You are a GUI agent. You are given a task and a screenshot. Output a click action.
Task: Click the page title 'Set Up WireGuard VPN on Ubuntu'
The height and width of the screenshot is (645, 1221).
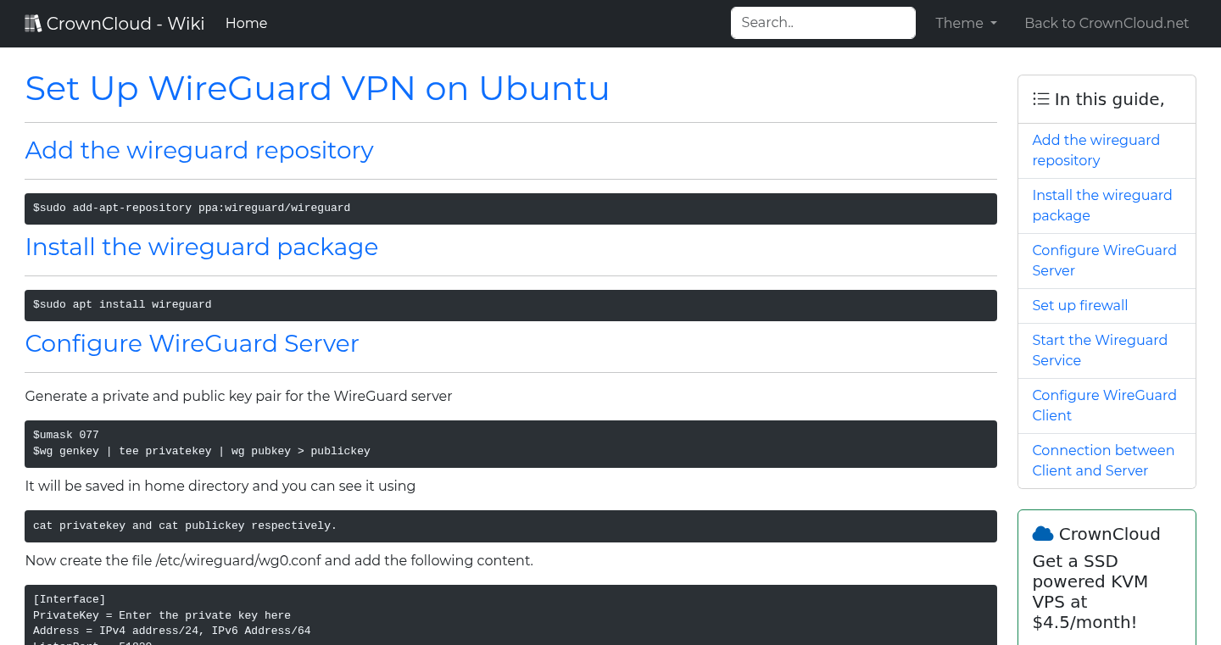[317, 88]
